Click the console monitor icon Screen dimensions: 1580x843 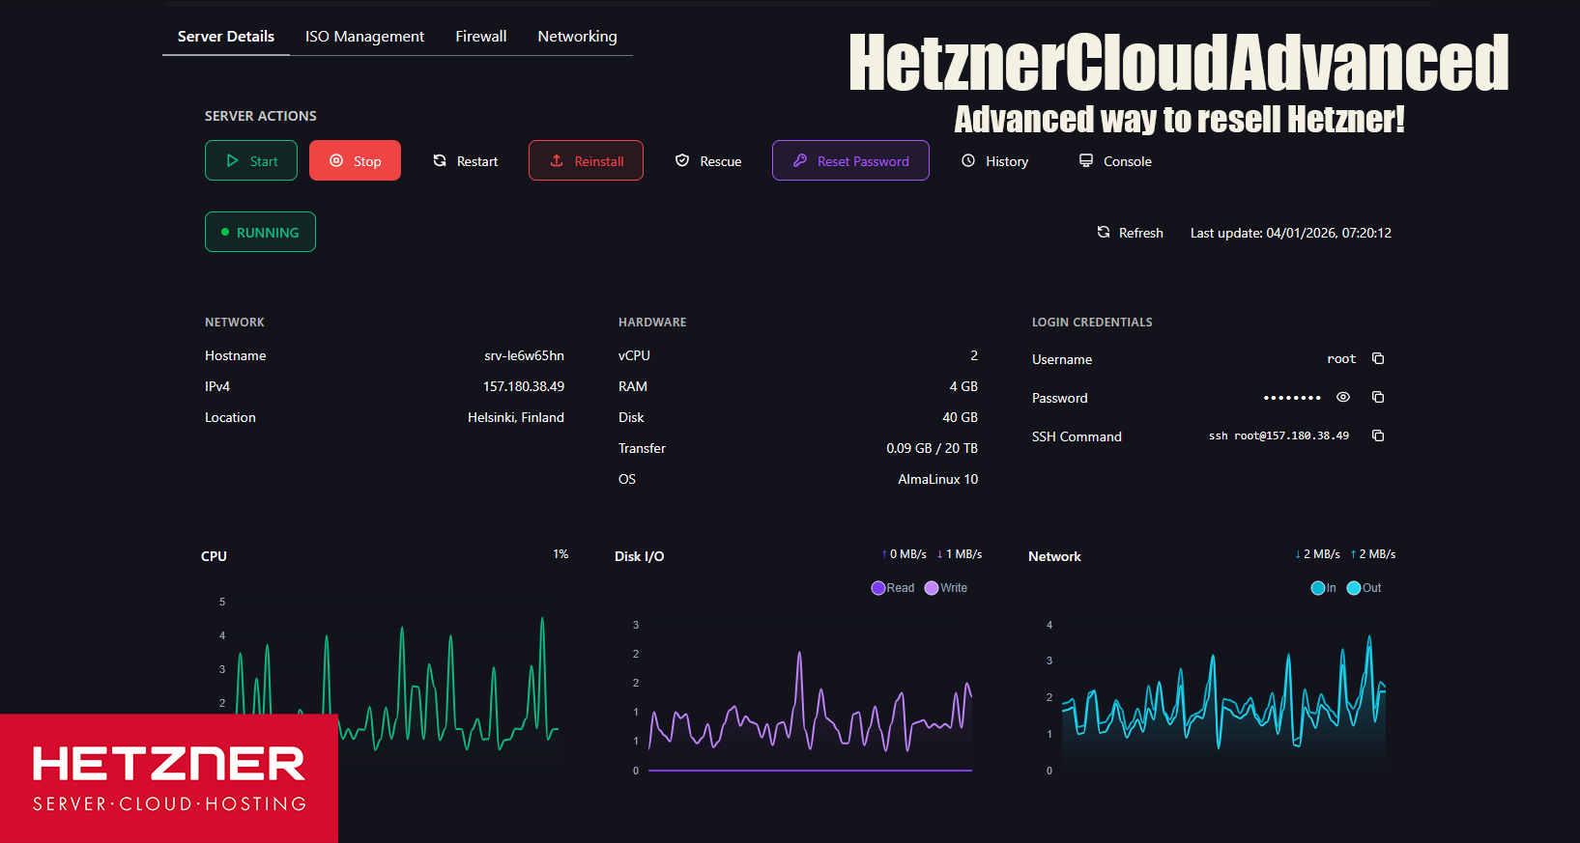1086,160
